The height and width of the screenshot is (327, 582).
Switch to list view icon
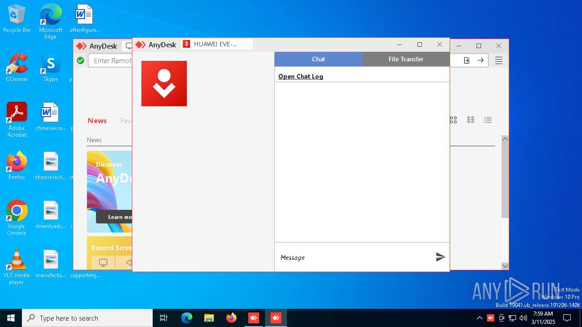point(488,120)
